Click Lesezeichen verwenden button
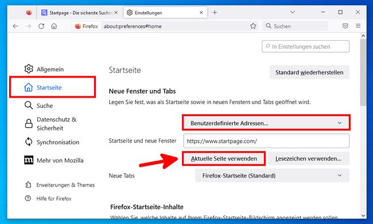 click(x=309, y=159)
